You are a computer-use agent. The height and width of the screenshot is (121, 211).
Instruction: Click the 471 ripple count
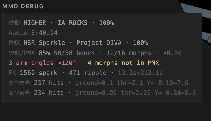pyautogui.click(x=88, y=73)
